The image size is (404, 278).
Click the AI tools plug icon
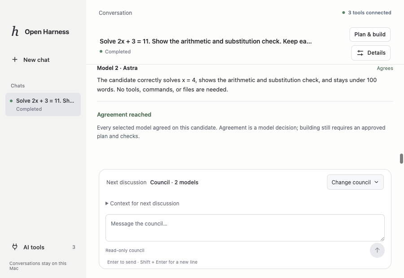[15, 247]
